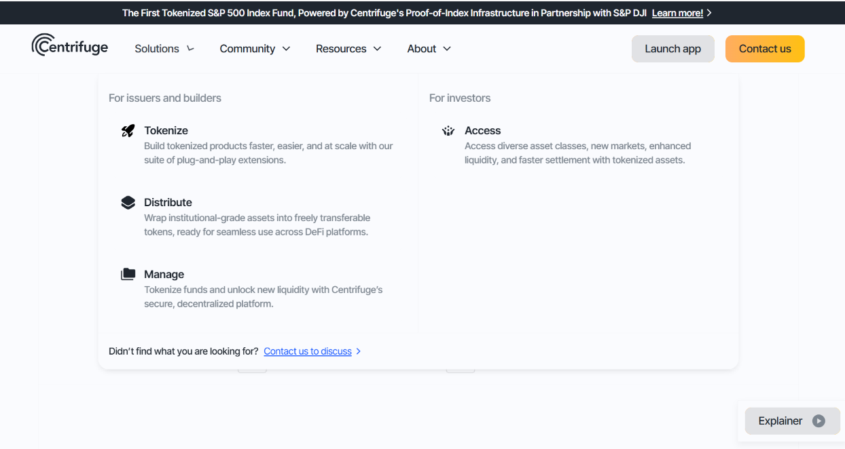Image resolution: width=845 pixels, height=449 pixels.
Task: Expand the Resources dropdown
Action: [x=348, y=49]
